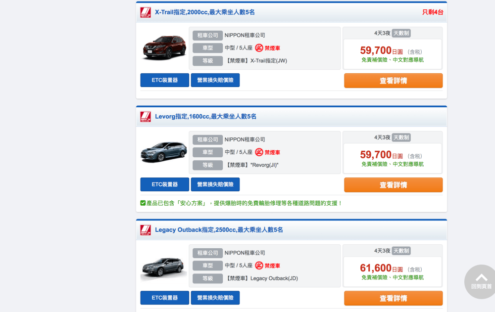The image size is (495, 312).
Task: Click no-smoking icon in Legacy Outback card
Action: 259,266
